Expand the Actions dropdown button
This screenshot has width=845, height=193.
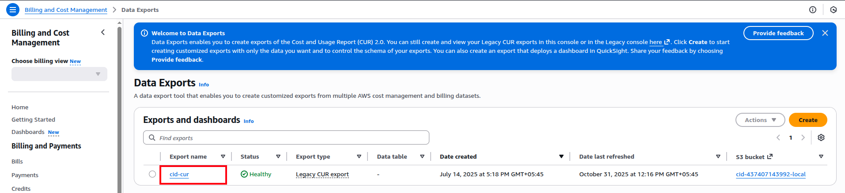(760, 120)
